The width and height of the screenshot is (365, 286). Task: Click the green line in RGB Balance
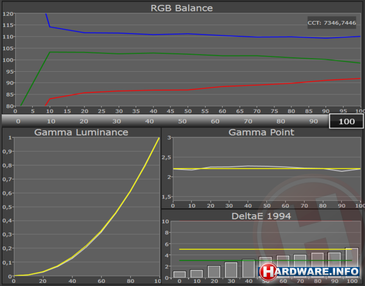[x=187, y=54]
